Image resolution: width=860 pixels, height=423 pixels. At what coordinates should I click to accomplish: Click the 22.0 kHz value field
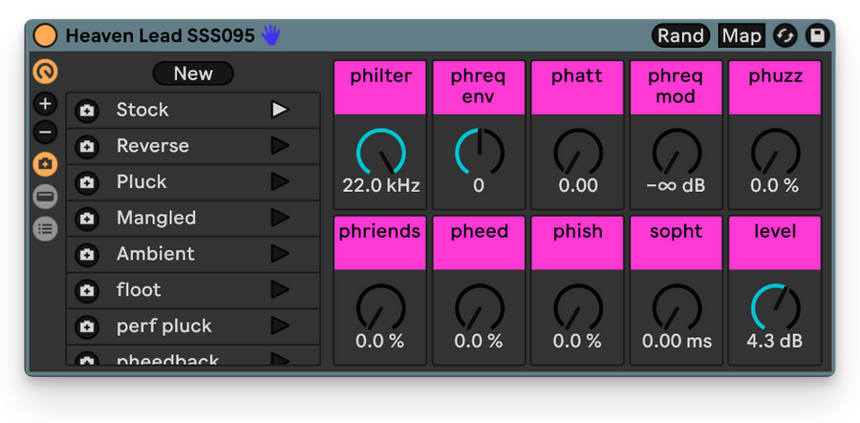380,186
